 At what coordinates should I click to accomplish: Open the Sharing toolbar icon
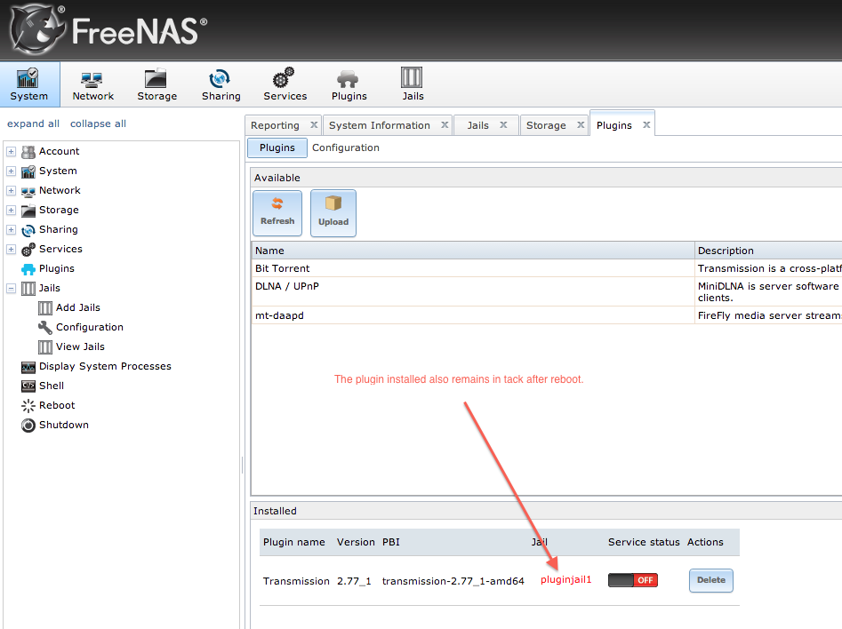pos(221,84)
